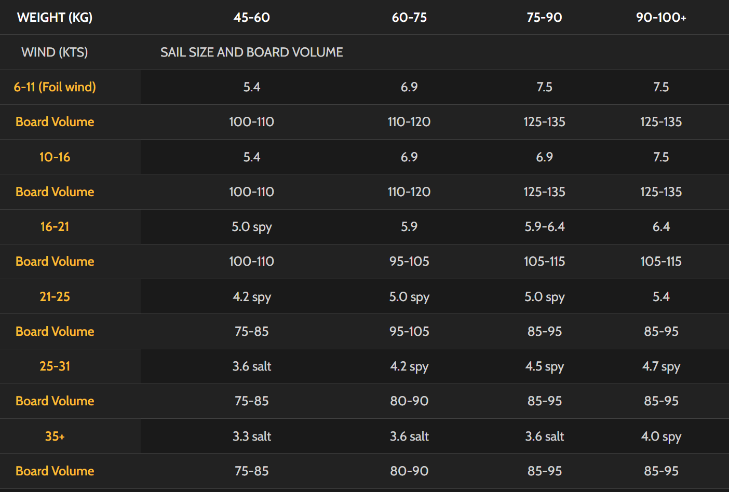The width and height of the screenshot is (729, 492).
Task: Click the WEIGHT (KG) header cell
Action: point(55,18)
